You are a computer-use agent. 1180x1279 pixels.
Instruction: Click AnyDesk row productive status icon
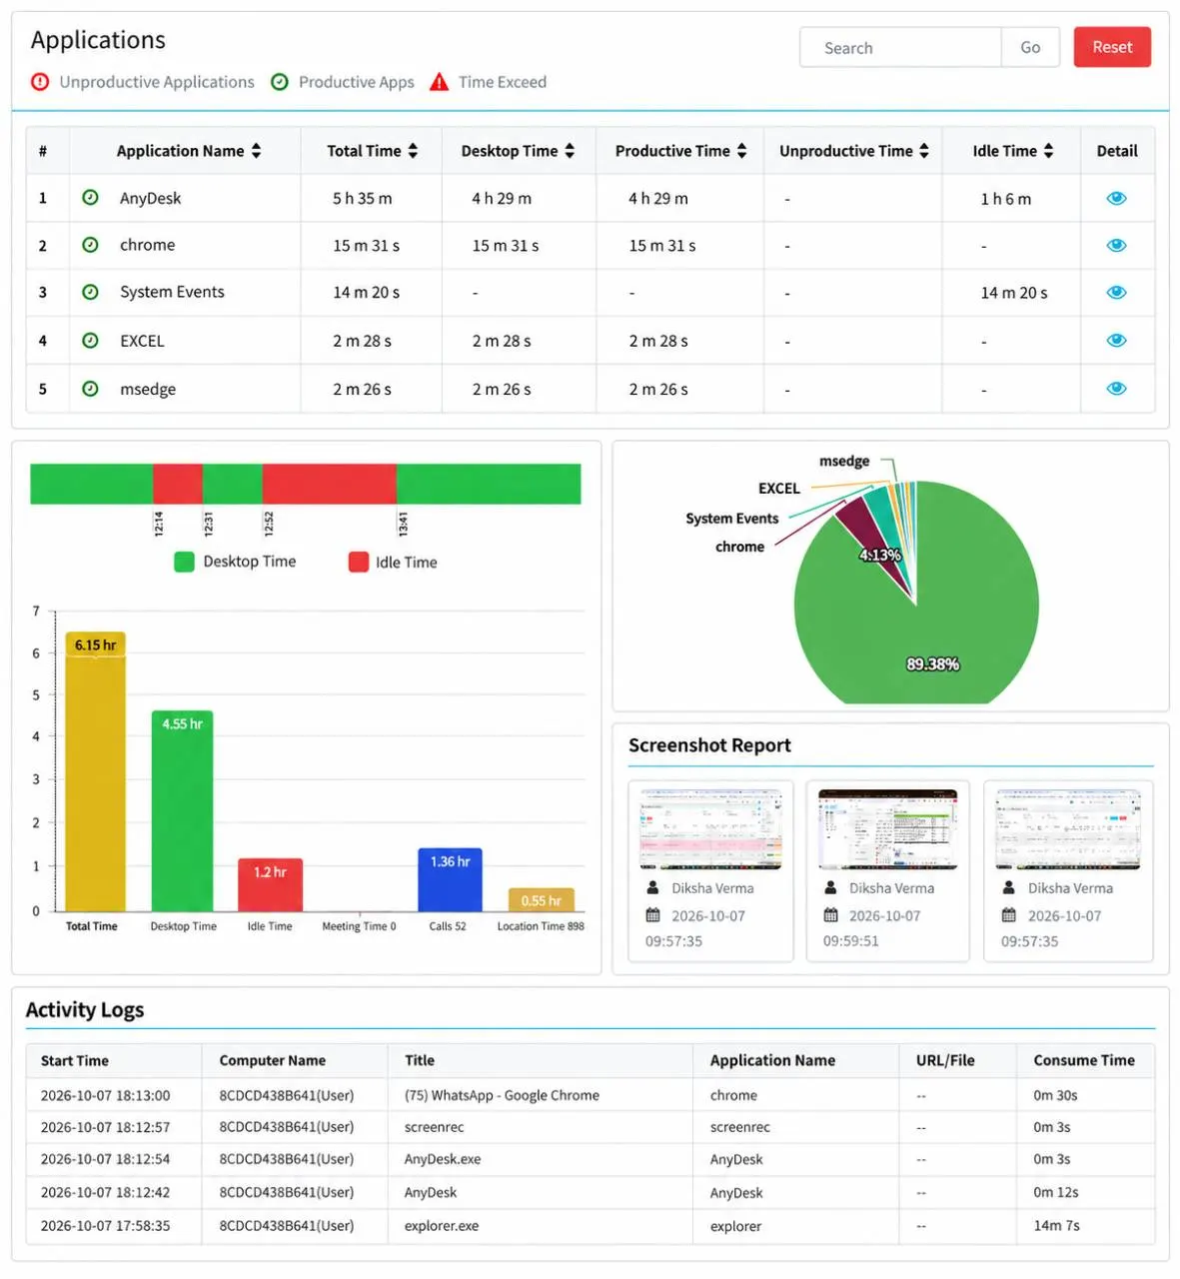tap(90, 198)
